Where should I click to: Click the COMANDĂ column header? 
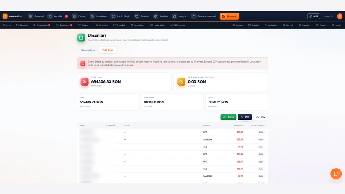(110, 125)
